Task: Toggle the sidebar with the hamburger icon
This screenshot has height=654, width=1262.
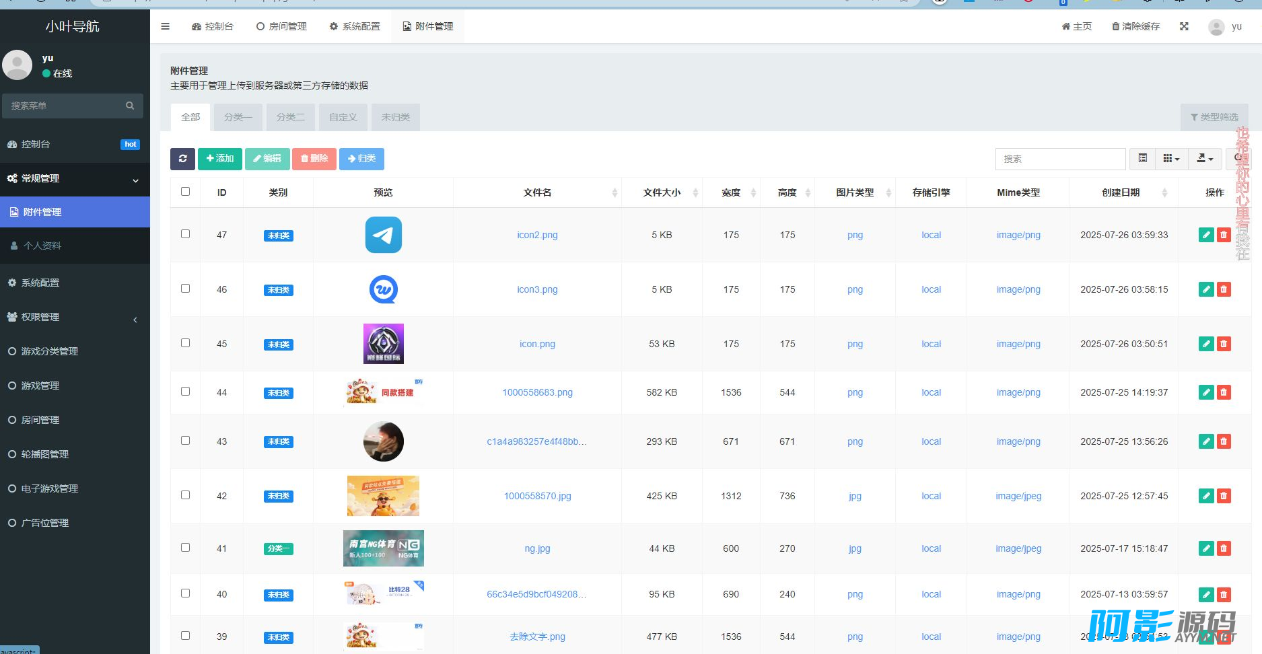Action: pos(165,26)
